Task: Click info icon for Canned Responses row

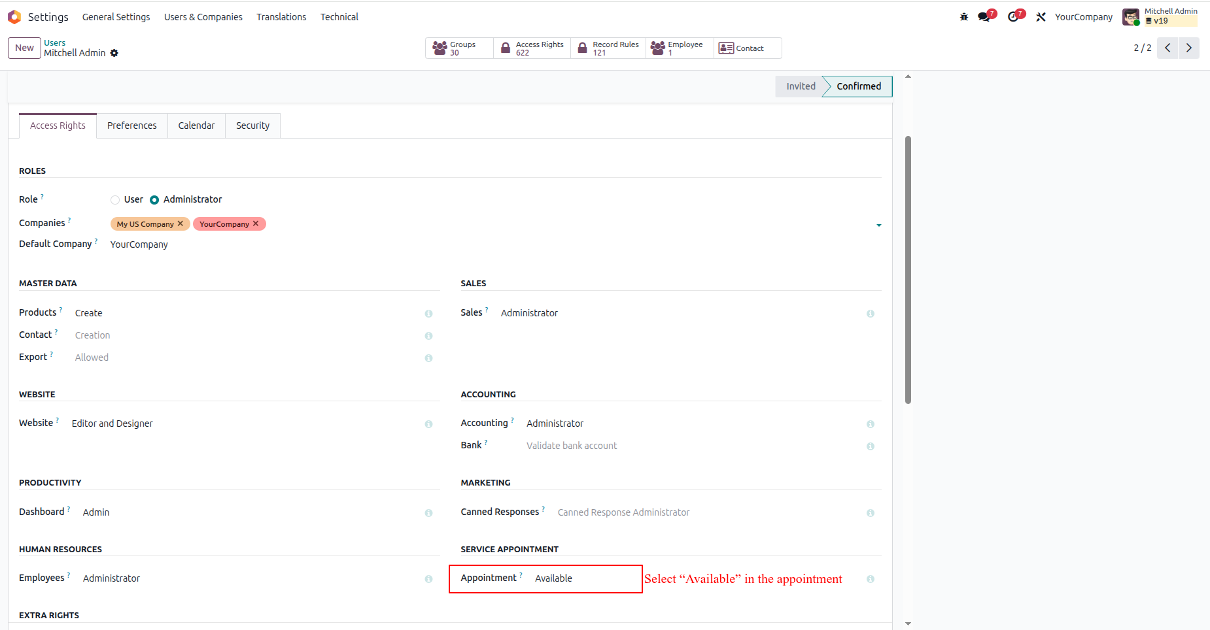Action: tap(871, 513)
